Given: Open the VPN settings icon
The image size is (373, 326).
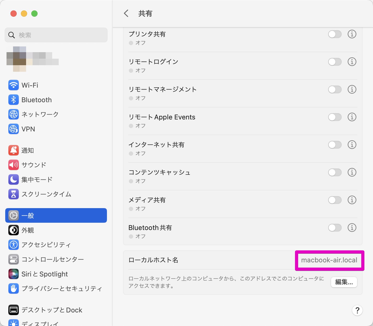Looking at the screenshot, I should point(14,129).
